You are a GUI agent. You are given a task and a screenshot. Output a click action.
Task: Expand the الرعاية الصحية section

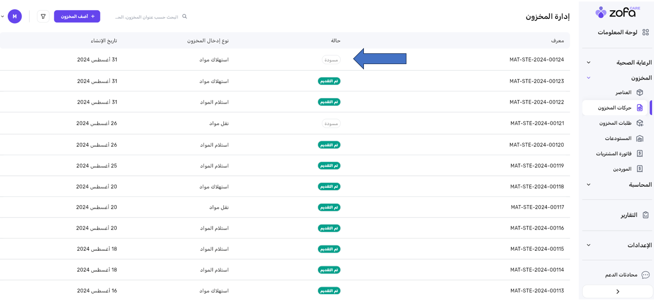tap(588, 63)
